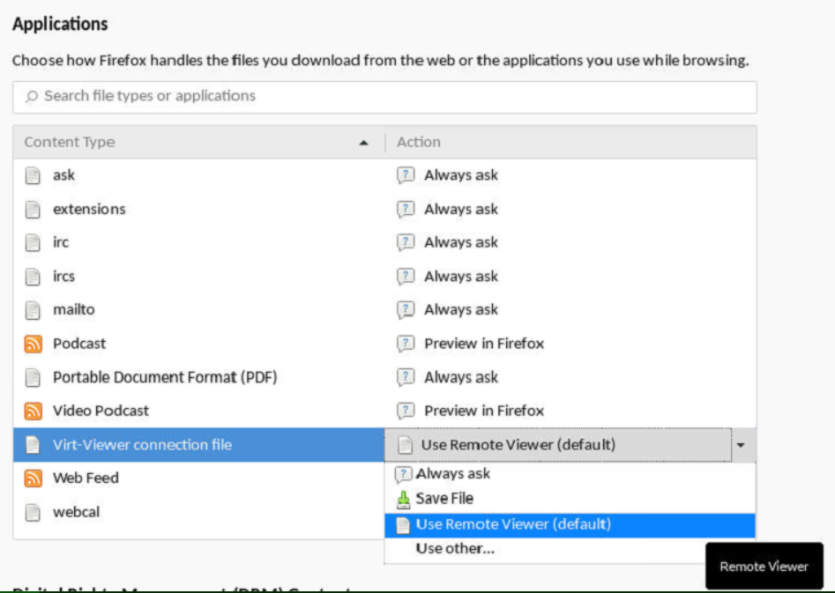835x593 pixels.
Task: Click the PDF document file icon
Action: click(x=34, y=377)
